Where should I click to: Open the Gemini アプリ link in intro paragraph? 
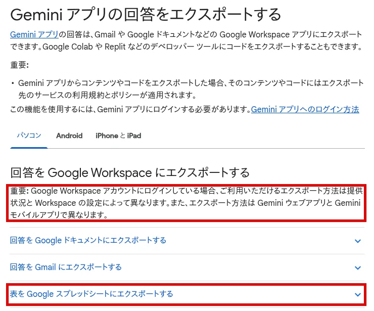(x=34, y=34)
